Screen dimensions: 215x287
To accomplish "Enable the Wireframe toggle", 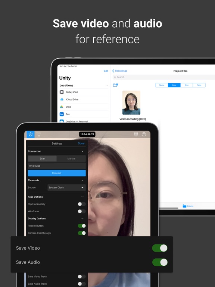I will (82, 211).
